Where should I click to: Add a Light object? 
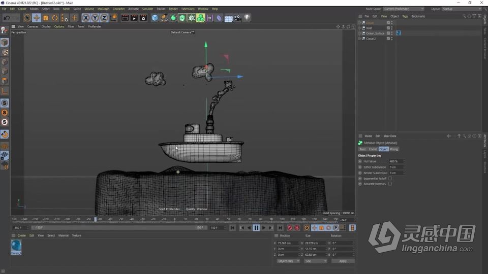click(247, 18)
